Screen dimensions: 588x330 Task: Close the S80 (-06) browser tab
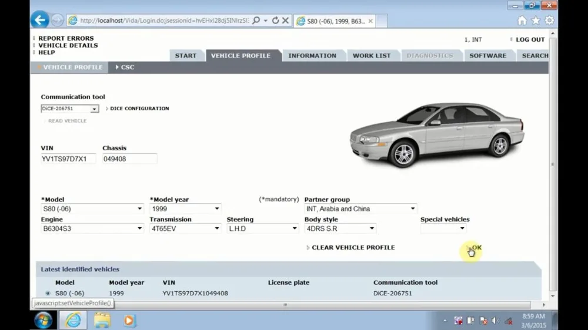click(370, 21)
